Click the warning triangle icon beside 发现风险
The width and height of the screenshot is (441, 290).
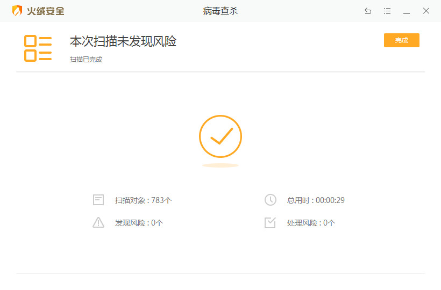coord(98,222)
